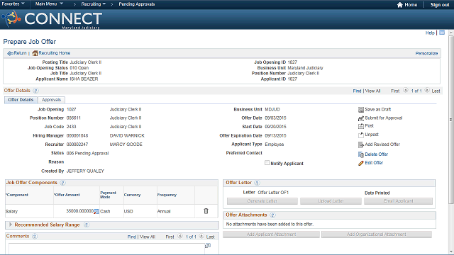Click the Edit Offer pencil icon
Image resolution: width=454 pixels, height=255 pixels.
point(361,164)
